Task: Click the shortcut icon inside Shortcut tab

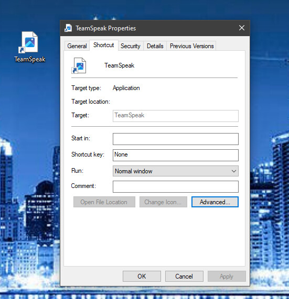Action: tap(79, 65)
